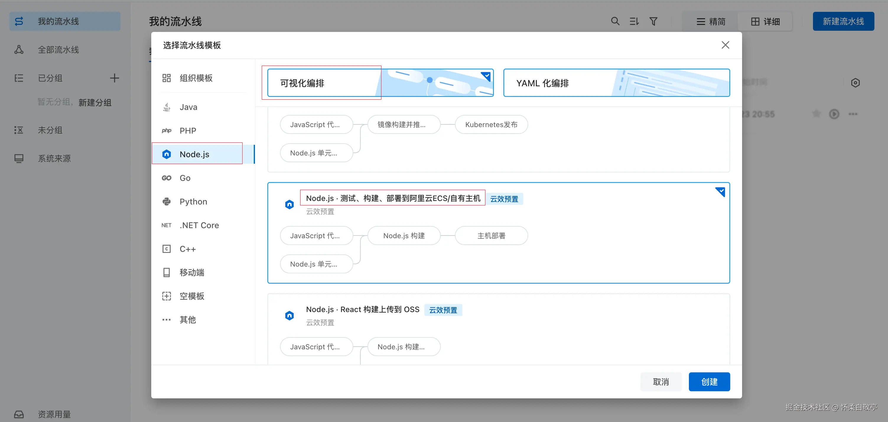Select the YAML 化编排 orchestration mode card
Screen dimensions: 888x422
[x=617, y=83]
